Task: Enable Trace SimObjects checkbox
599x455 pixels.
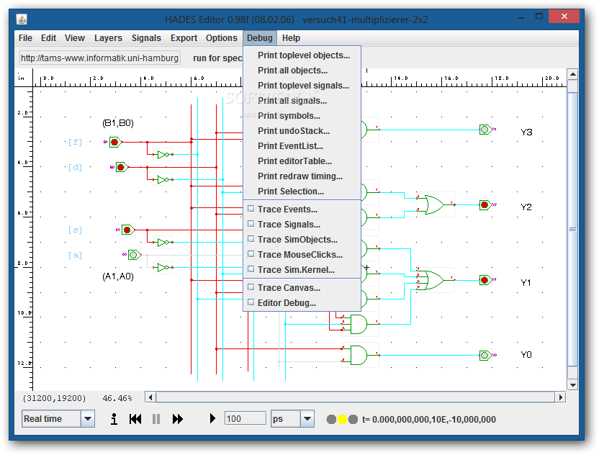Action: (x=251, y=239)
